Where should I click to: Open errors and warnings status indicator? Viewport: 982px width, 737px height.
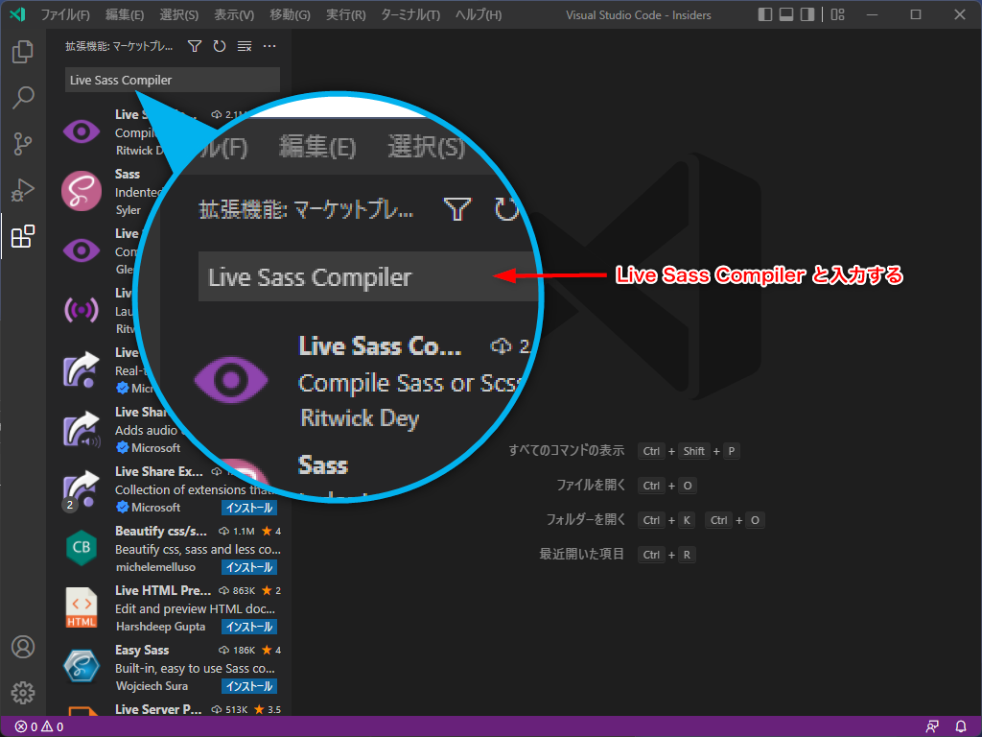click(38, 727)
